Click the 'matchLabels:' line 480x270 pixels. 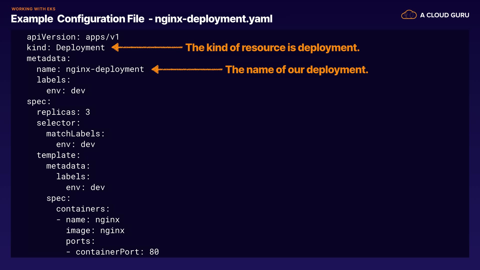[x=75, y=134]
